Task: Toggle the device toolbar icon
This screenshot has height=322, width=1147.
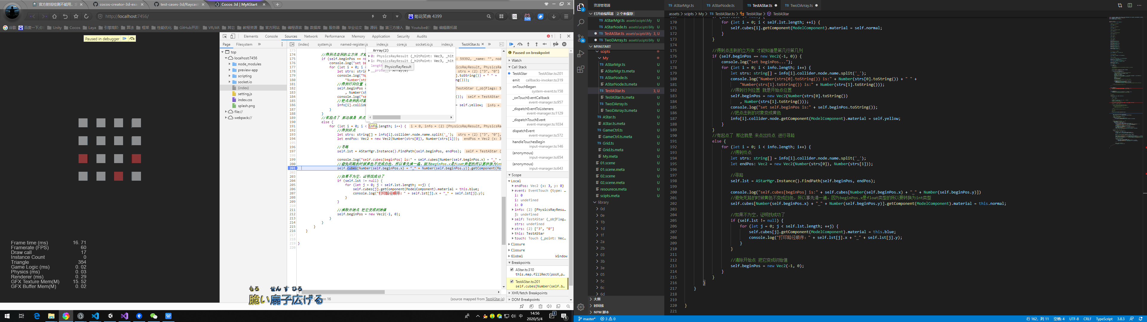Action: tap(232, 36)
